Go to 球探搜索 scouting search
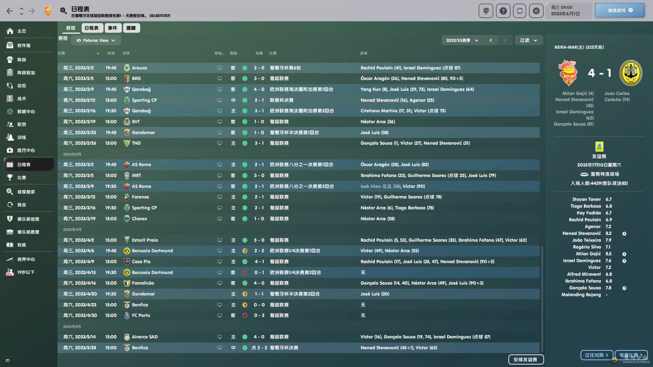Screen dimensions: 653x367 (x=26, y=192)
